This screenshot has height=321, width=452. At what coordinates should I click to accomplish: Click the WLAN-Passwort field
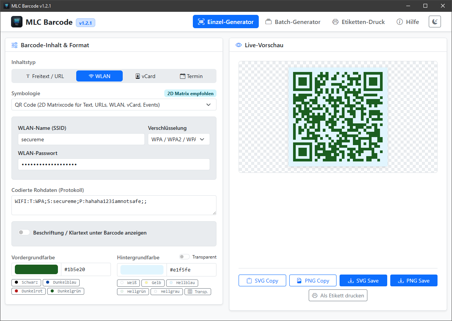click(114, 164)
